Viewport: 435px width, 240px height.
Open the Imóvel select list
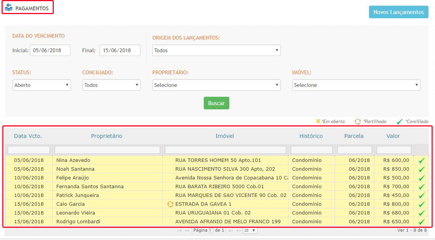[356, 85]
